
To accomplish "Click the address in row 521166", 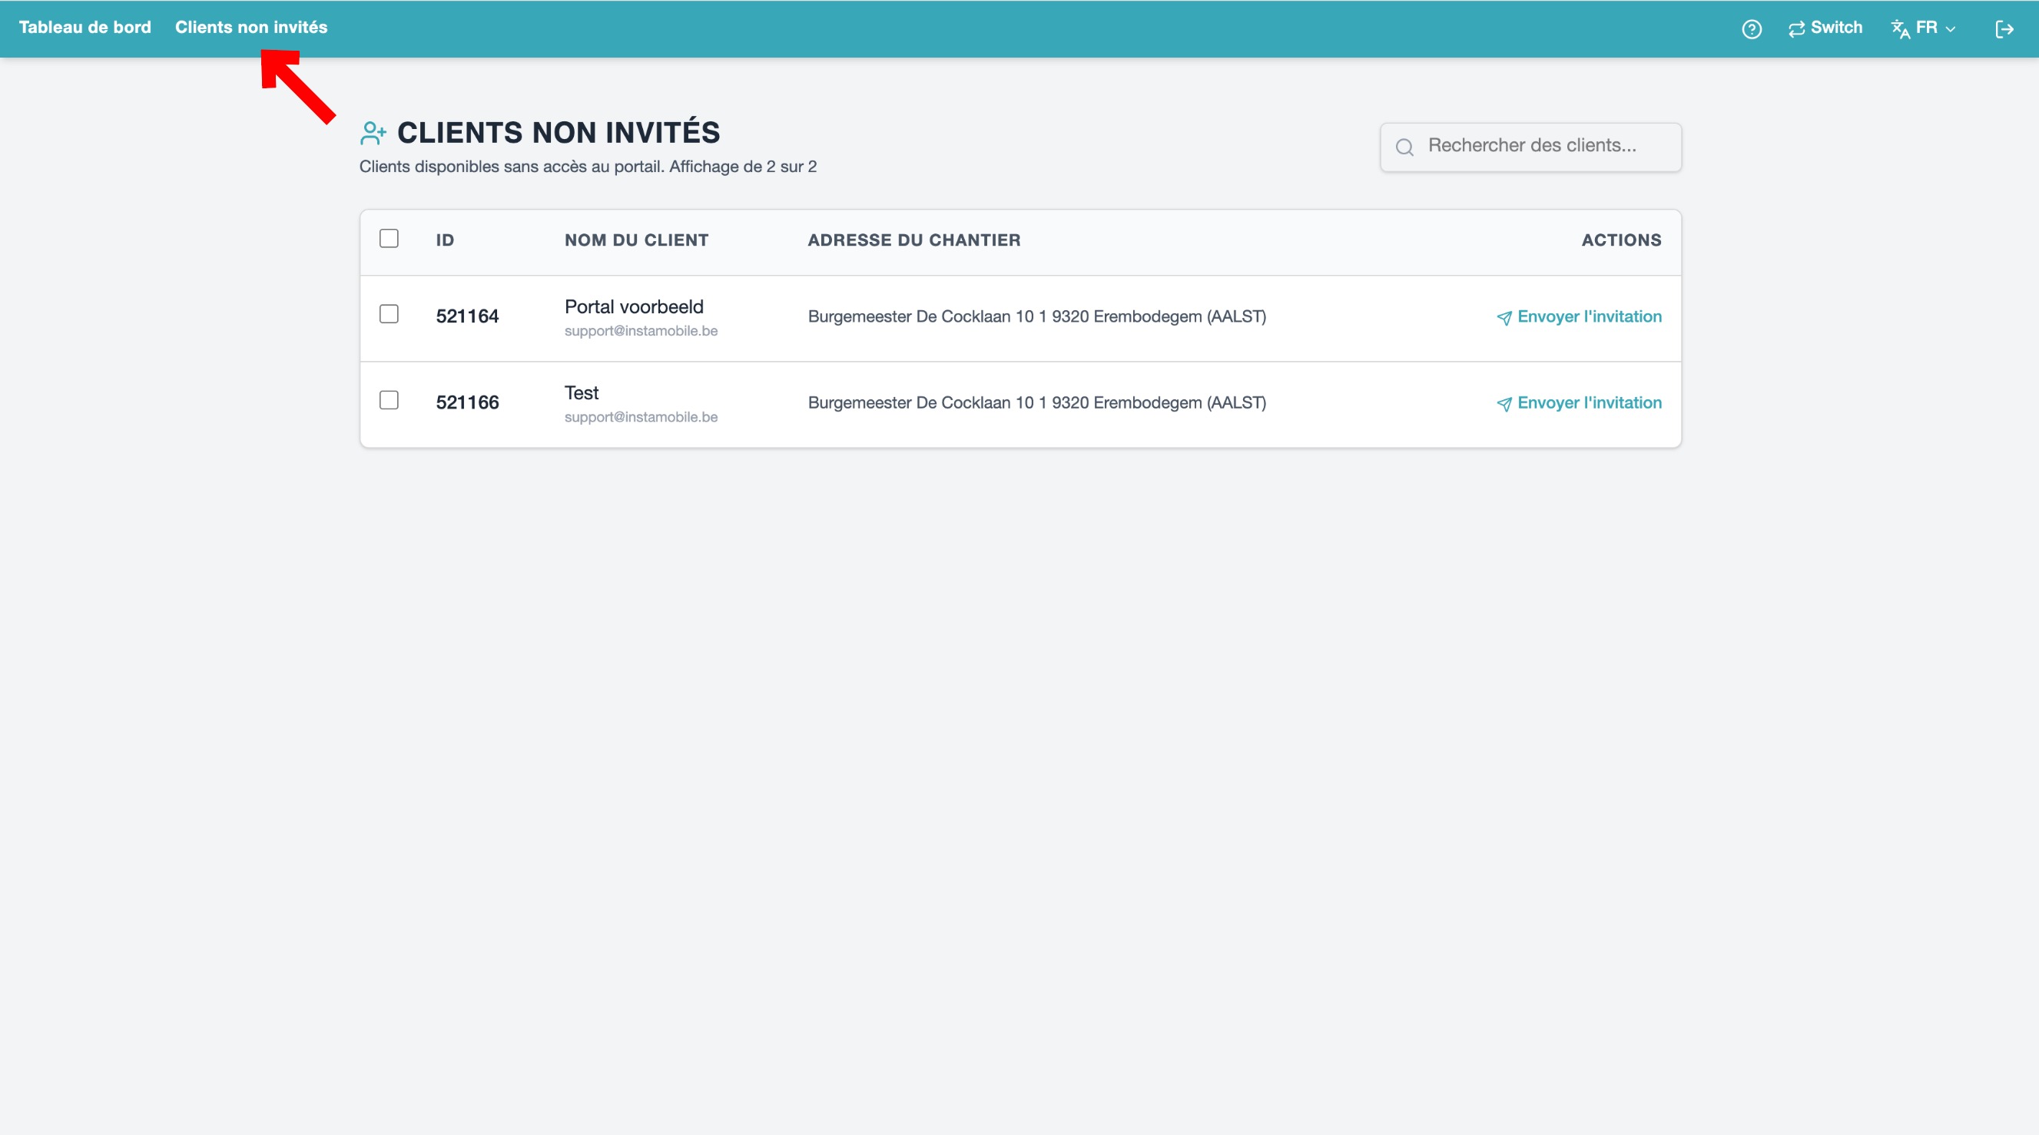I will click(1037, 403).
